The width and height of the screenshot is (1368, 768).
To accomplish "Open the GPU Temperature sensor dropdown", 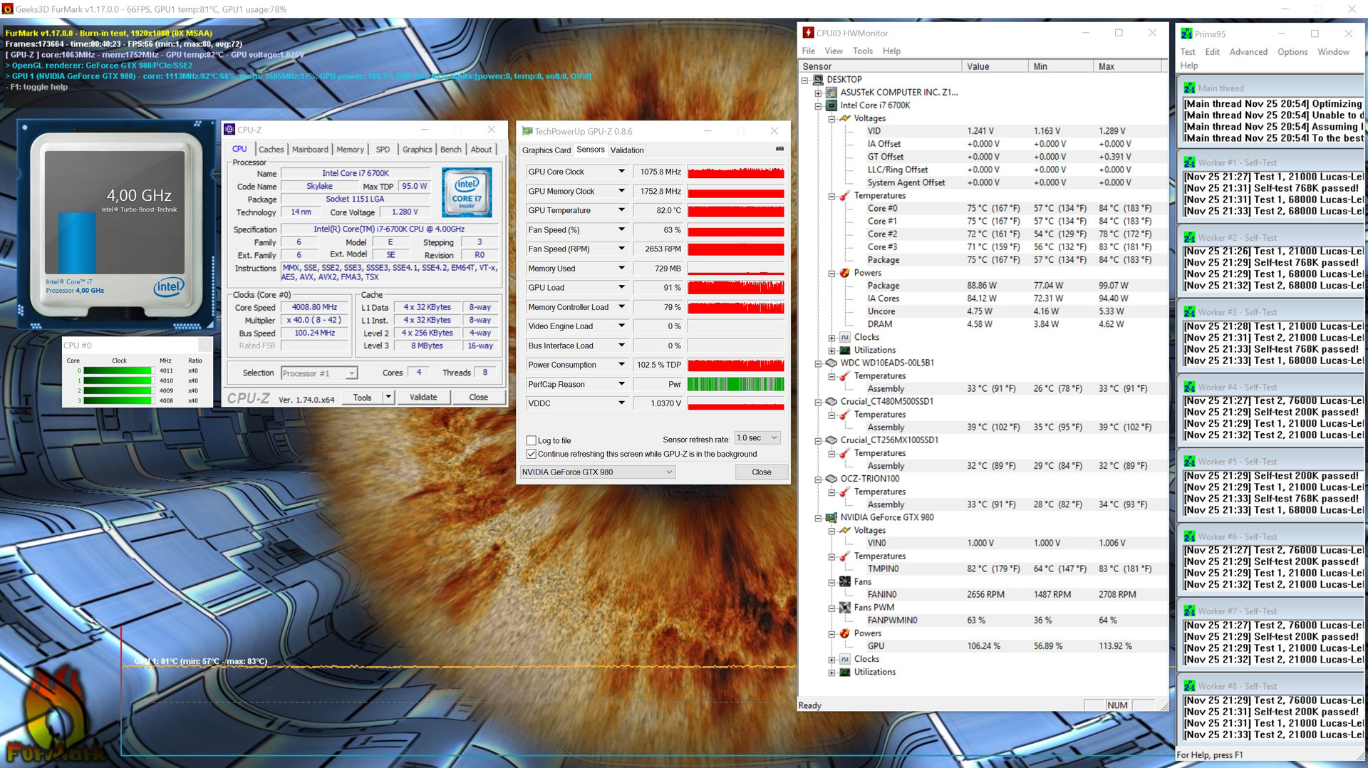I will pos(621,210).
